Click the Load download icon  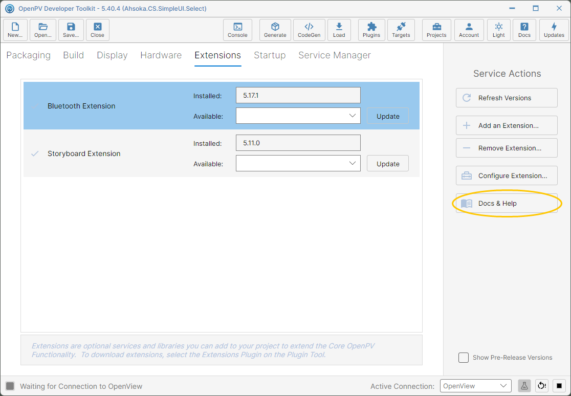click(339, 30)
